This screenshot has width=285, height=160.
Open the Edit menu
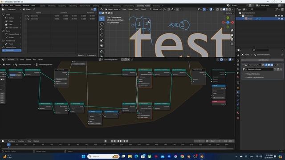click(12, 5)
